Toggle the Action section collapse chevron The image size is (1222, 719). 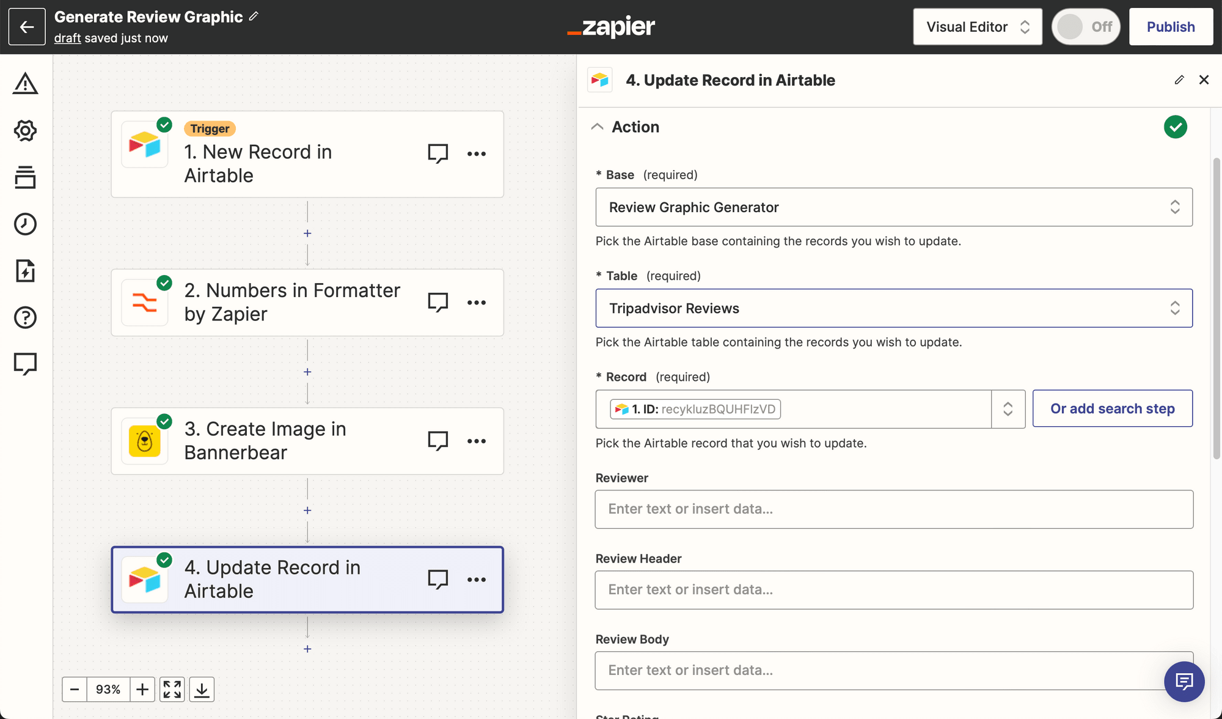click(x=599, y=127)
